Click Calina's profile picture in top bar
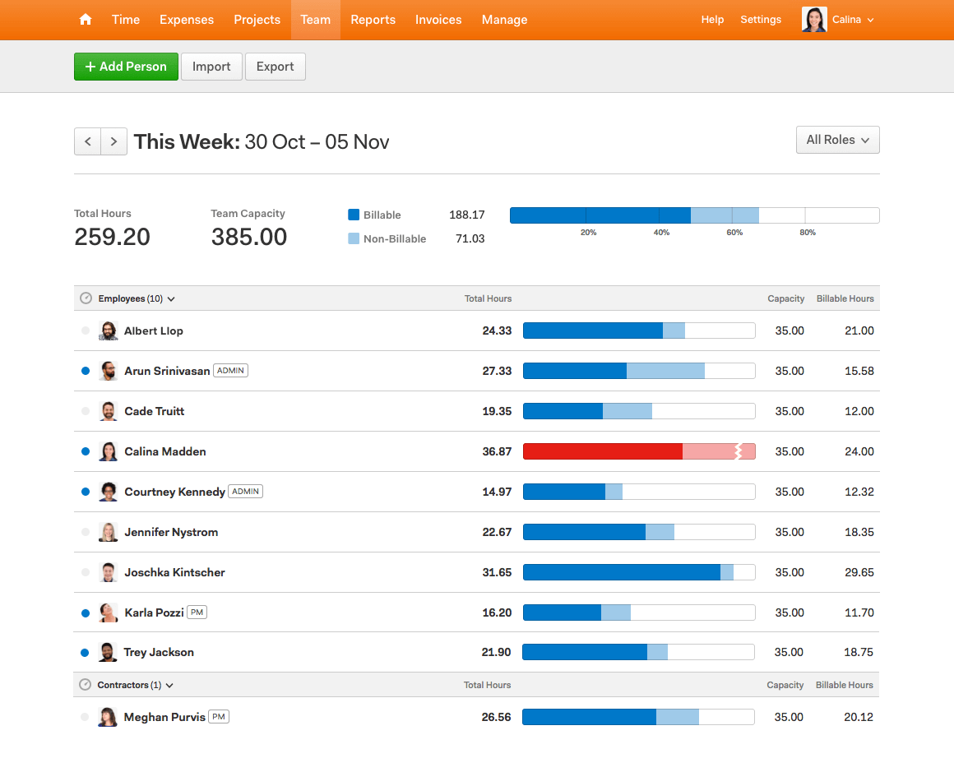The image size is (954, 772). [x=813, y=20]
